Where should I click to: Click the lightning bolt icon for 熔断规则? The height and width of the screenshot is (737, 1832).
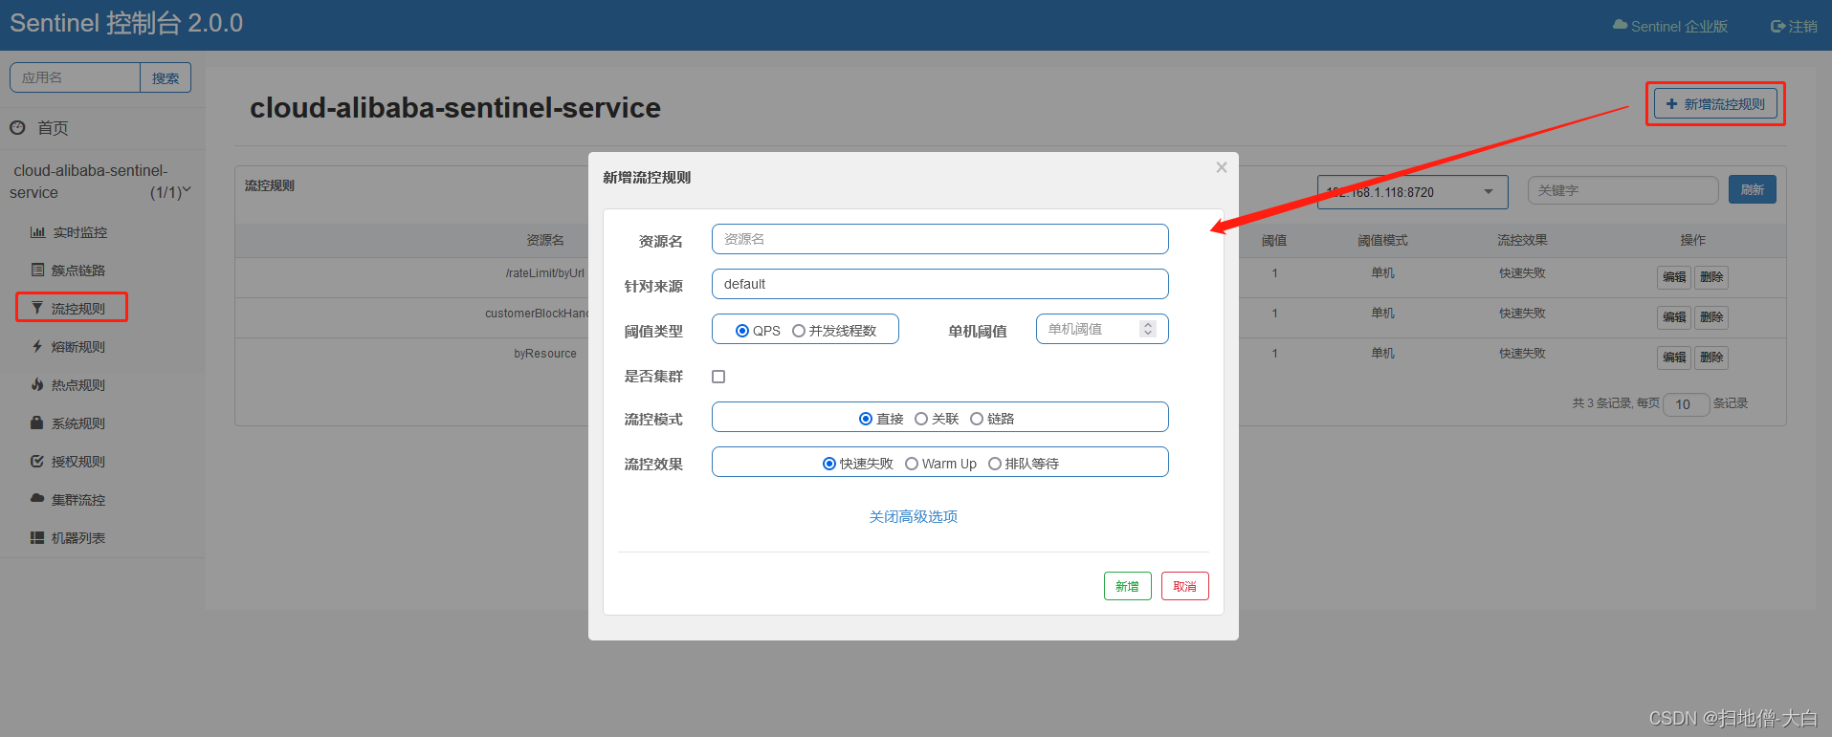click(37, 346)
